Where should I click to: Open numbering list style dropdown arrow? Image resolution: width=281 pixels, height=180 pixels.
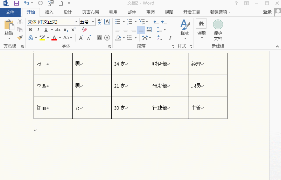(135, 22)
